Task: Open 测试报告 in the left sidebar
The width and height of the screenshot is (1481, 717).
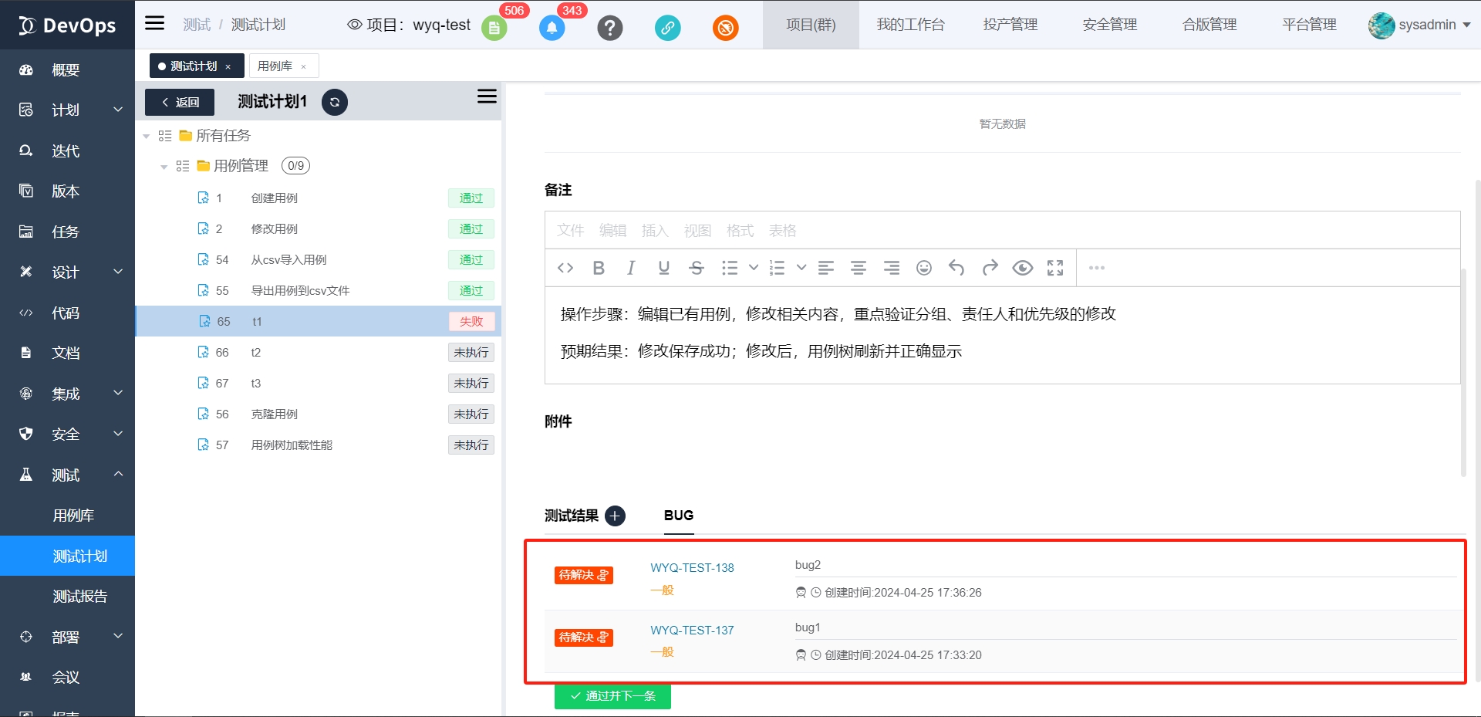Action: [x=79, y=596]
